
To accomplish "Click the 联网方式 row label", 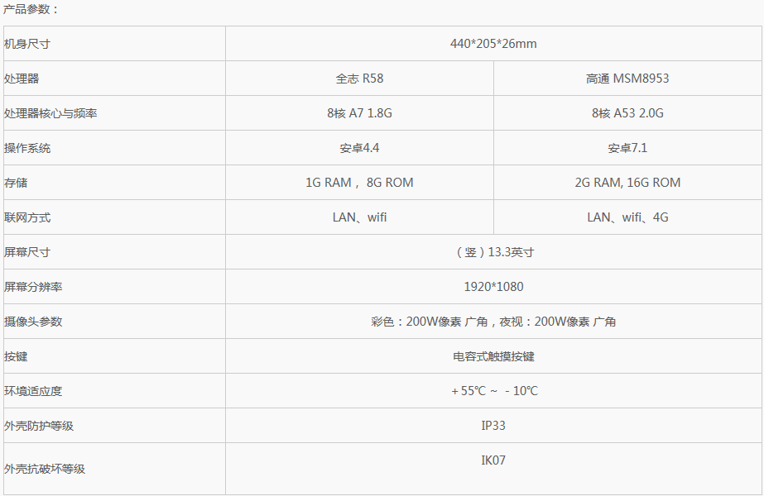I will coord(27,217).
